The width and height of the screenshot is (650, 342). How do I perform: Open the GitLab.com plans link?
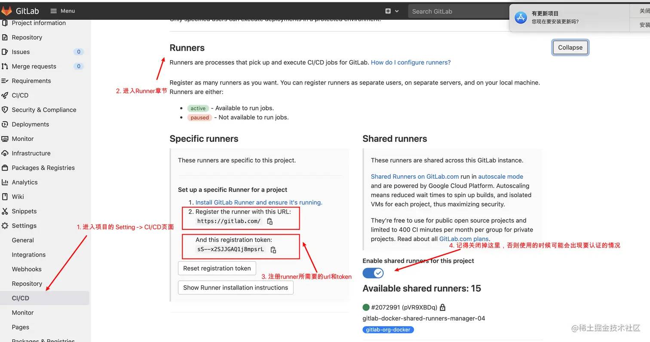click(x=464, y=239)
